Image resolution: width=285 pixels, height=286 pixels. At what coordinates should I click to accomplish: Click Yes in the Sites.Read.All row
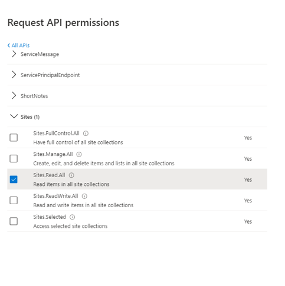[x=248, y=179]
